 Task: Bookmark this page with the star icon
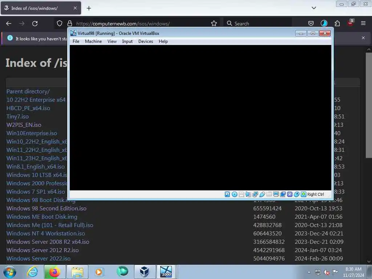pyautogui.click(x=214, y=24)
